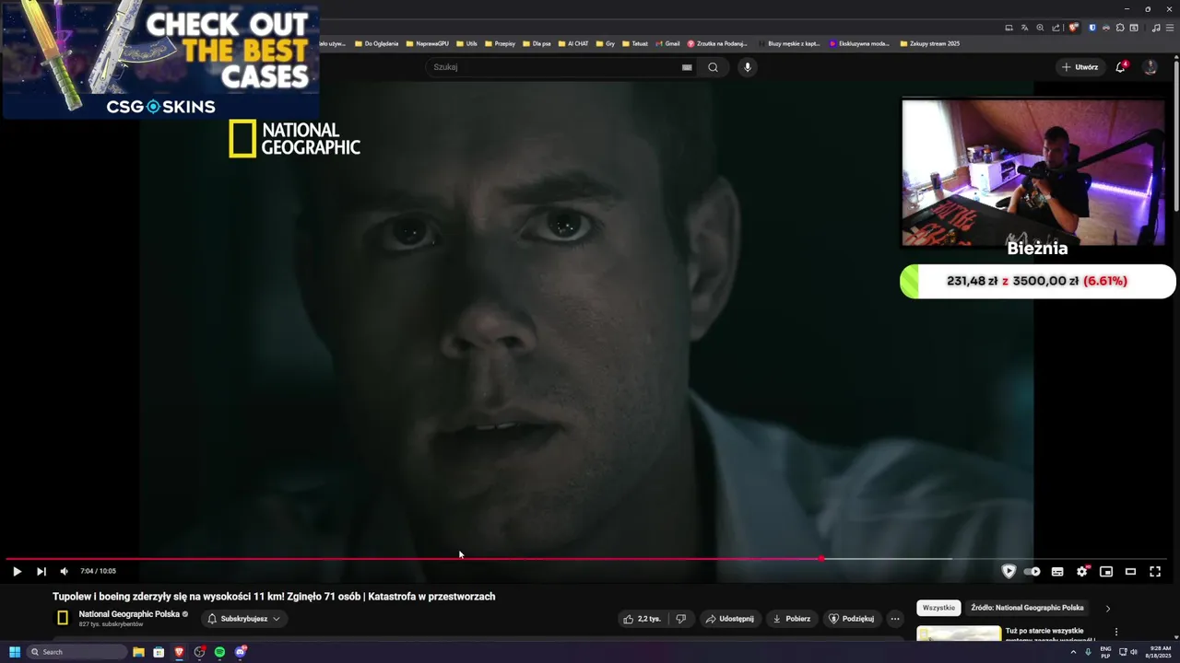1180x663 pixels.
Task: Open Spotify from taskbar
Action: (219, 652)
